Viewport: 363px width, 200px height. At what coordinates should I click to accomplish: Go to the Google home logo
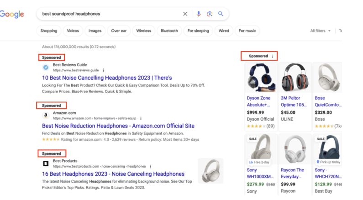[12, 14]
